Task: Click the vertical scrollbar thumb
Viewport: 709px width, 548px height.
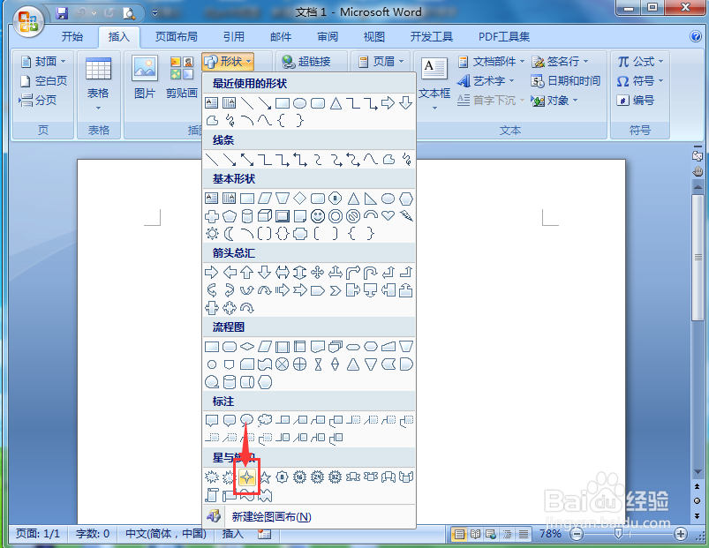Action: click(x=698, y=258)
